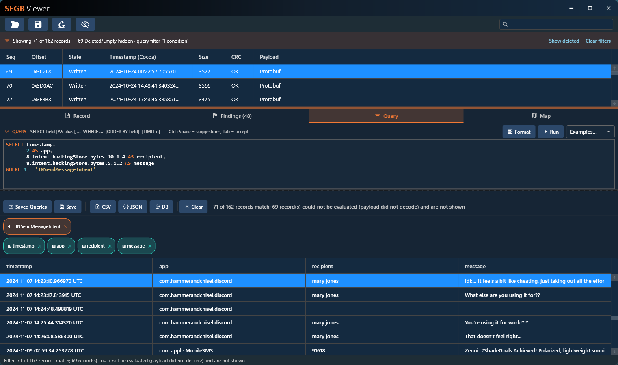This screenshot has width=618, height=365.
Task: Switch to the Map tab
Action: pyautogui.click(x=540, y=116)
